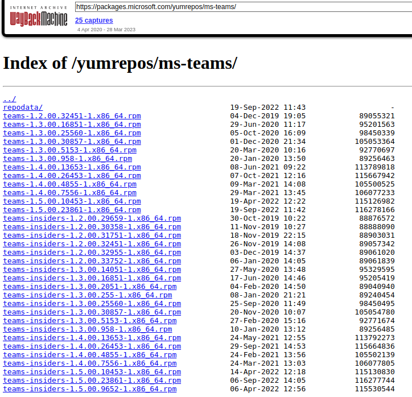Click the Wayback URL input field
This screenshot has width=412, height=397.
244,7
